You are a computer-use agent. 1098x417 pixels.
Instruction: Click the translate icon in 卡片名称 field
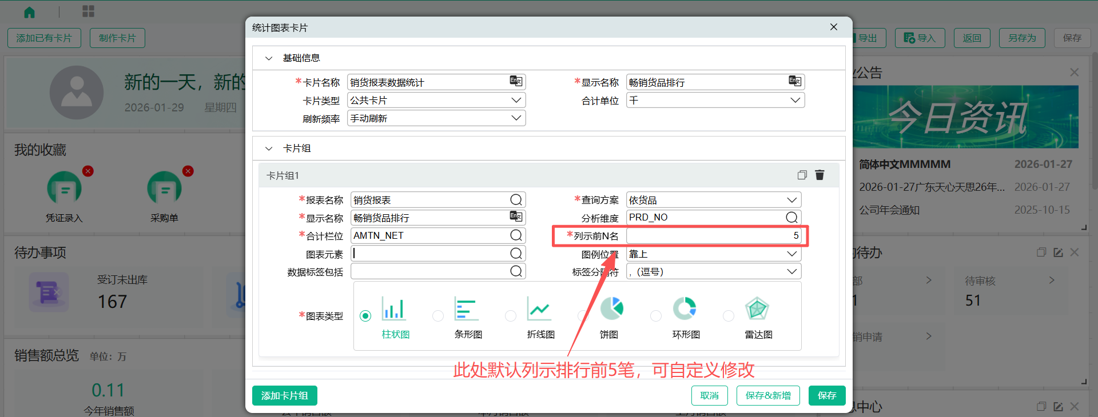click(516, 81)
